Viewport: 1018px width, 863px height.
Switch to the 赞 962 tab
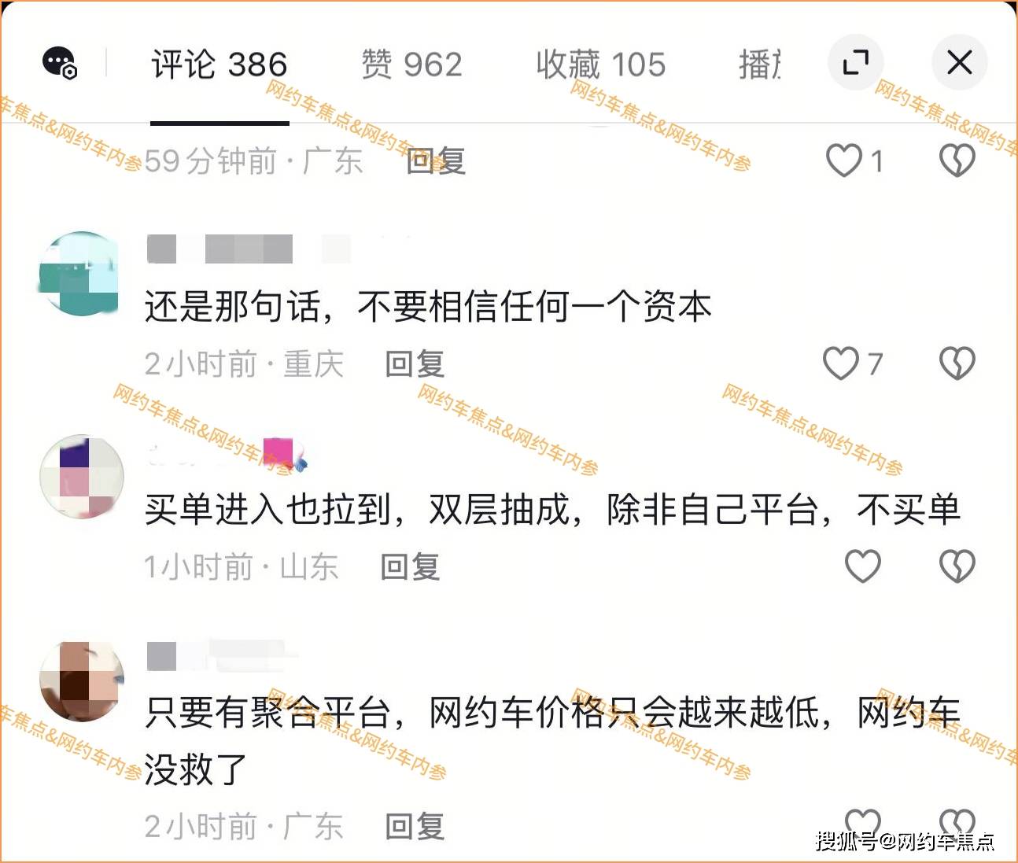(411, 65)
